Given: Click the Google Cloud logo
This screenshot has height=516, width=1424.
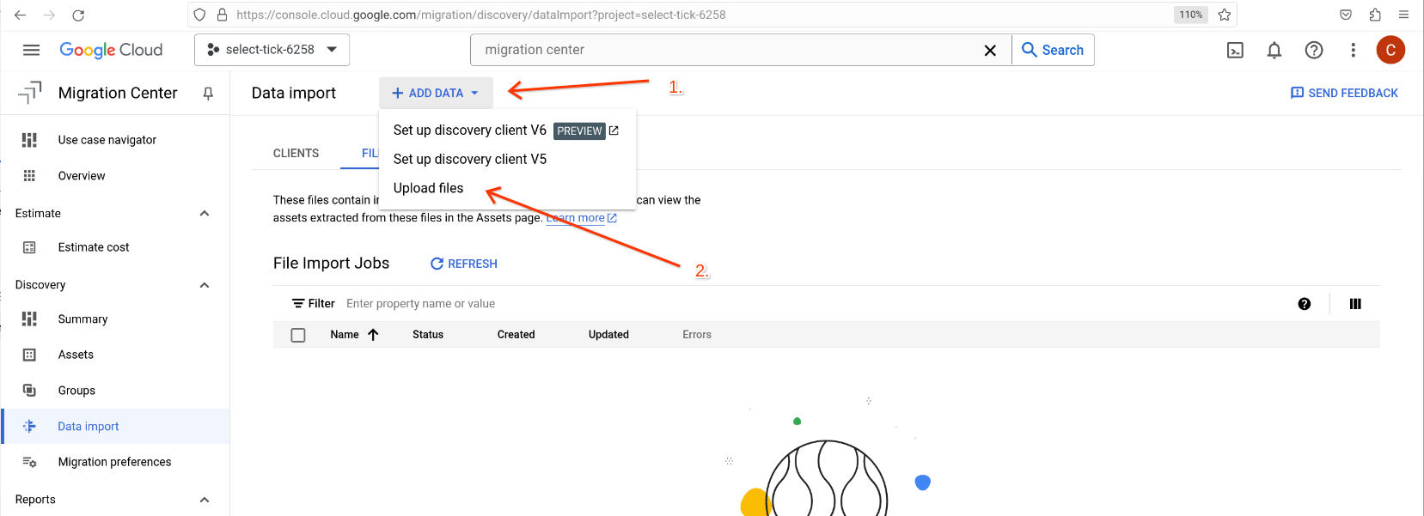Looking at the screenshot, I should (x=111, y=50).
